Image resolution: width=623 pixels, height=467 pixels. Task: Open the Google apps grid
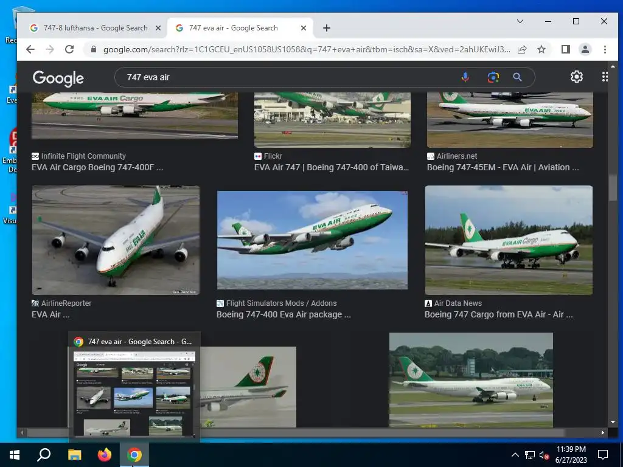click(604, 77)
